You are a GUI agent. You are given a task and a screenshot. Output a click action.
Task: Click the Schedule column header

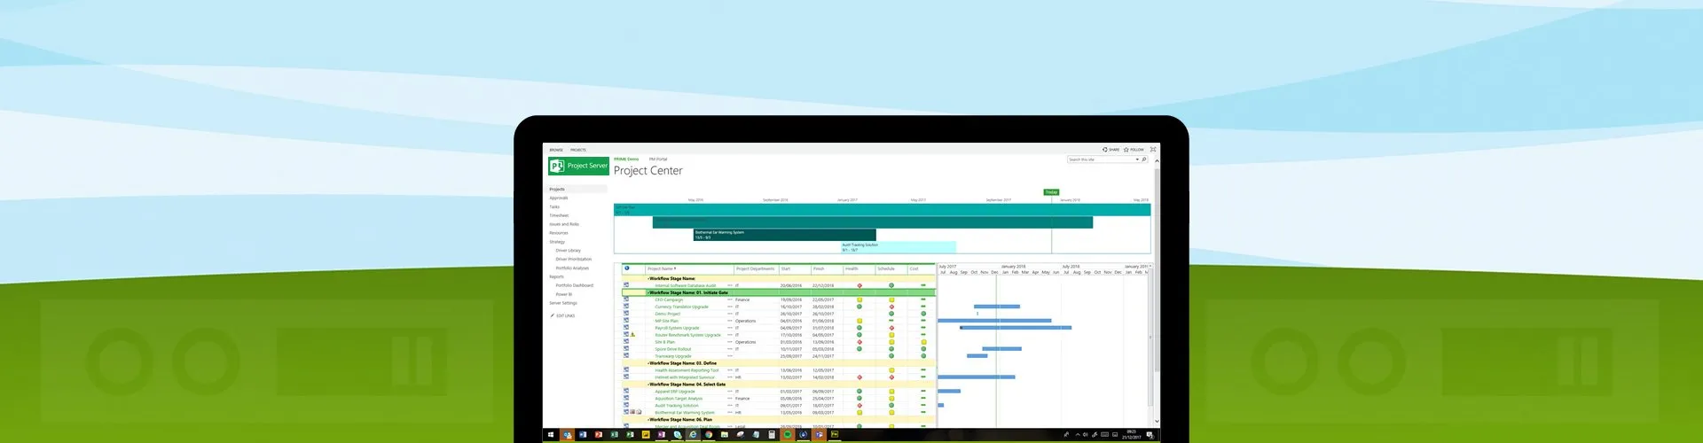click(x=886, y=268)
